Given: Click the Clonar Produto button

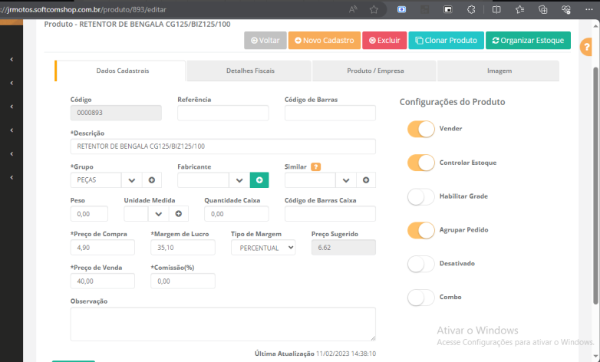Looking at the screenshot, I should [x=446, y=40].
